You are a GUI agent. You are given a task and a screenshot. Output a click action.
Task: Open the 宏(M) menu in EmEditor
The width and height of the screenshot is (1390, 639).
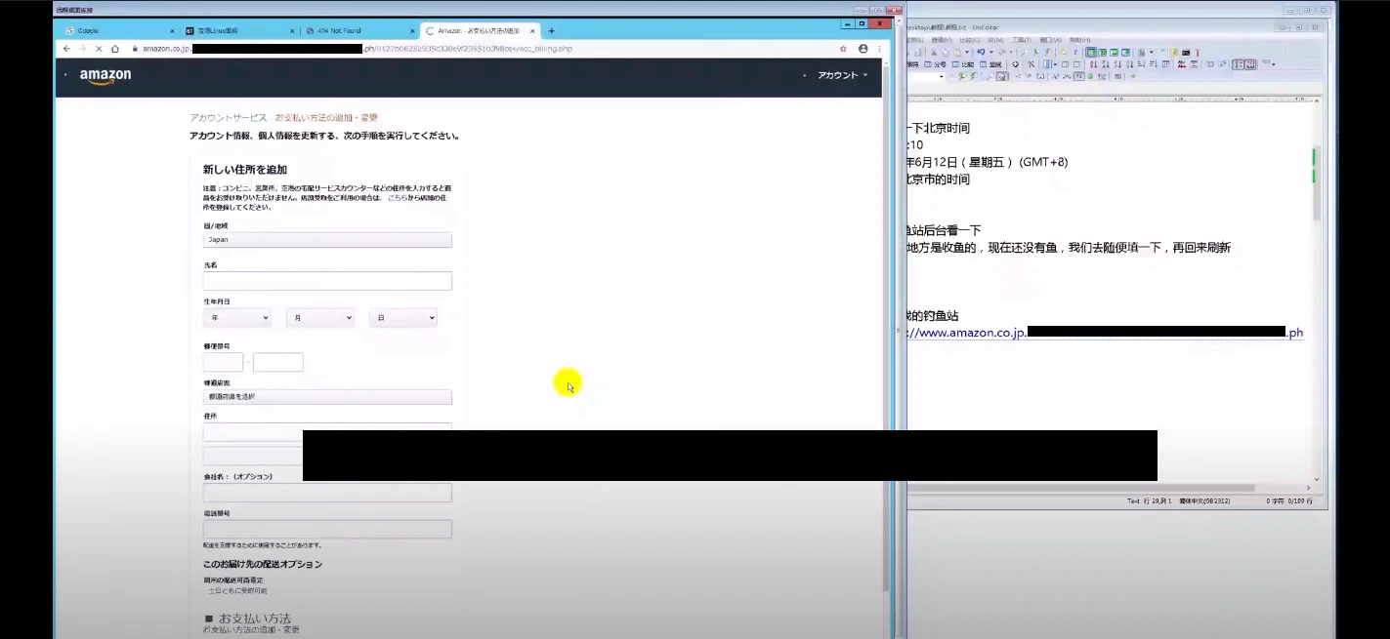995,40
